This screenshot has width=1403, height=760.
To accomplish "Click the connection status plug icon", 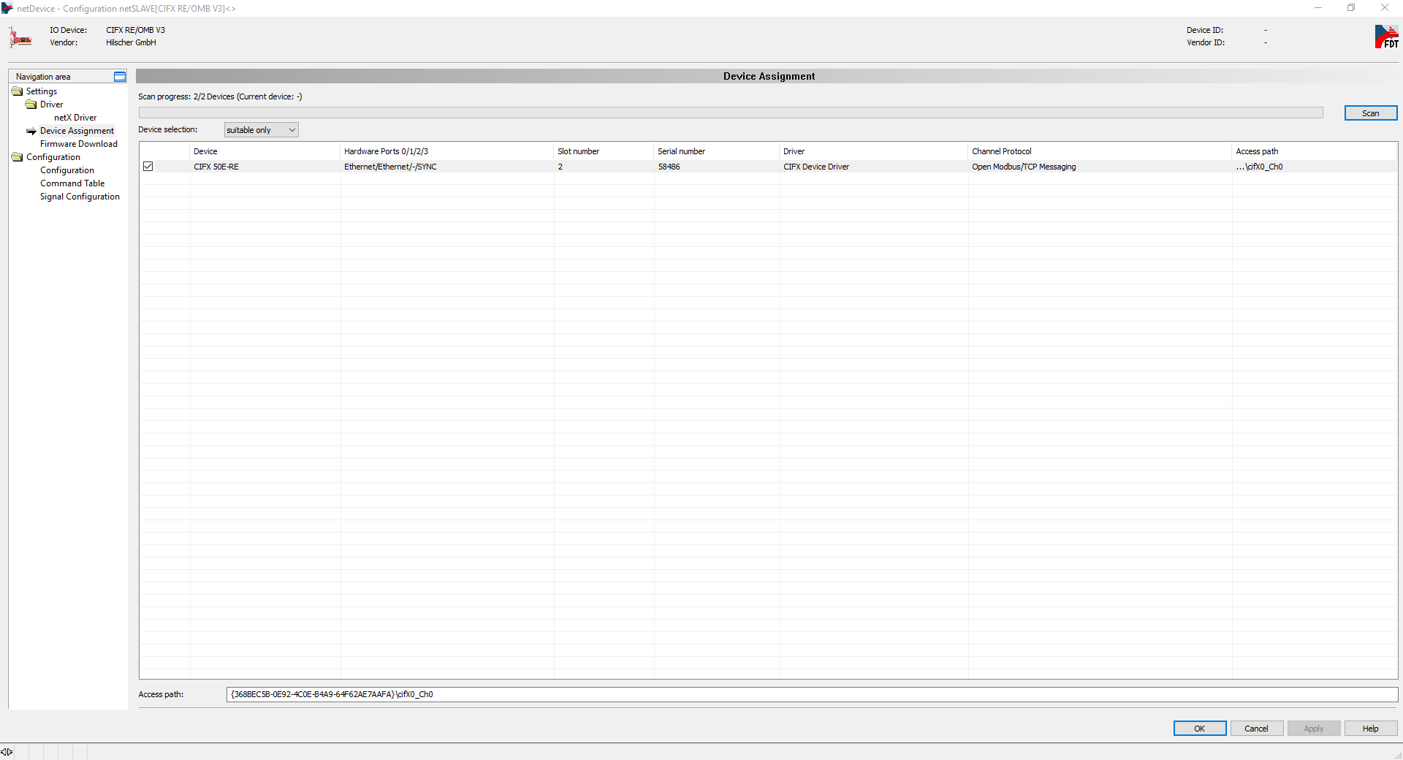I will coord(7,752).
